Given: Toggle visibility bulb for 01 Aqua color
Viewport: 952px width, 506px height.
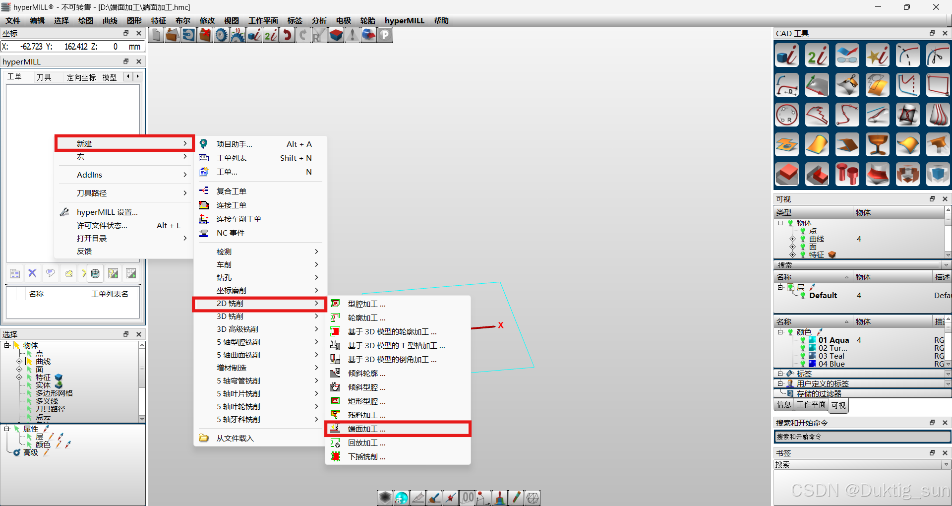Looking at the screenshot, I should [x=803, y=340].
